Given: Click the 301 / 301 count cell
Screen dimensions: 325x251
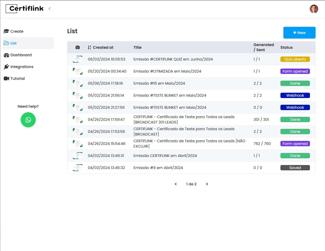Looking at the screenshot, I should point(261,119).
